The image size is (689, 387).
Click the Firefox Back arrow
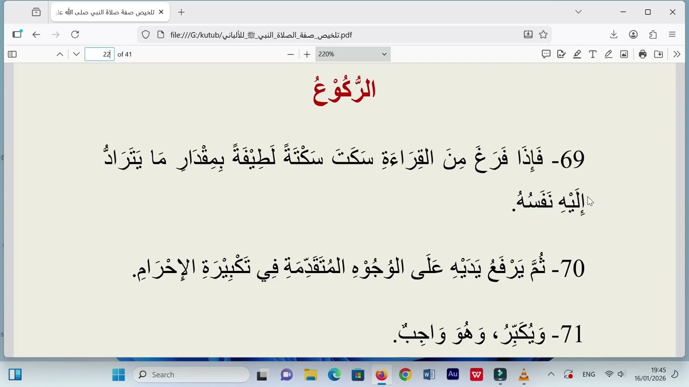click(x=36, y=34)
